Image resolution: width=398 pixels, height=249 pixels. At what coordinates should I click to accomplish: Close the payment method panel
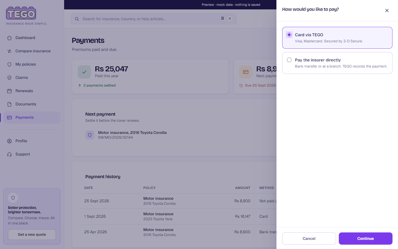(x=387, y=11)
